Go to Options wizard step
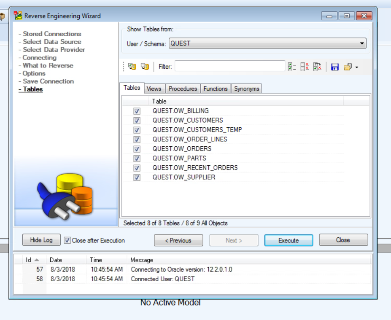 coord(34,73)
